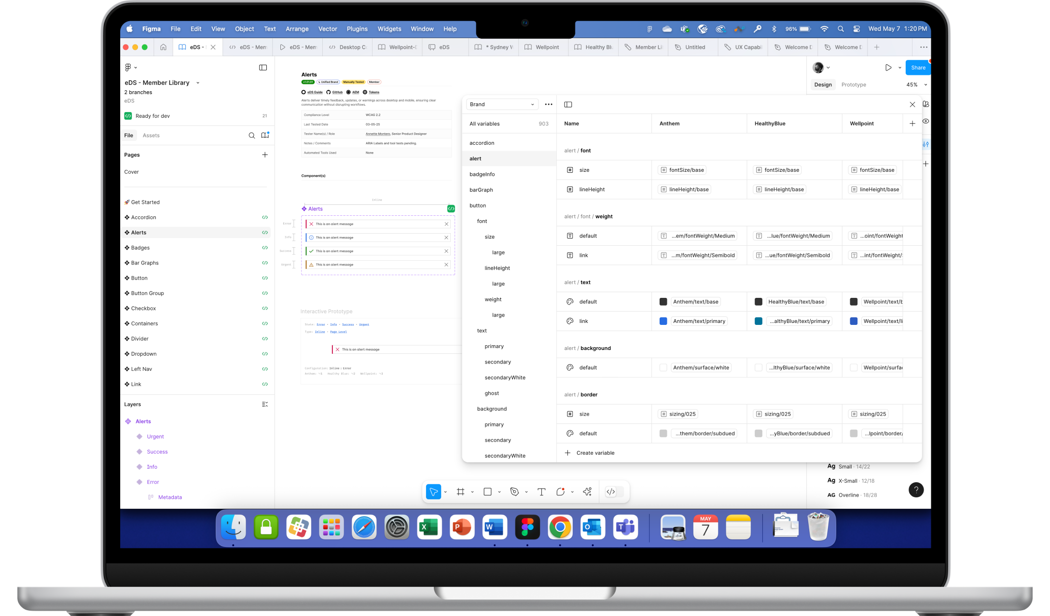Screen dimensions: 1050x616
Task: Select the Text tool
Action: (541, 492)
